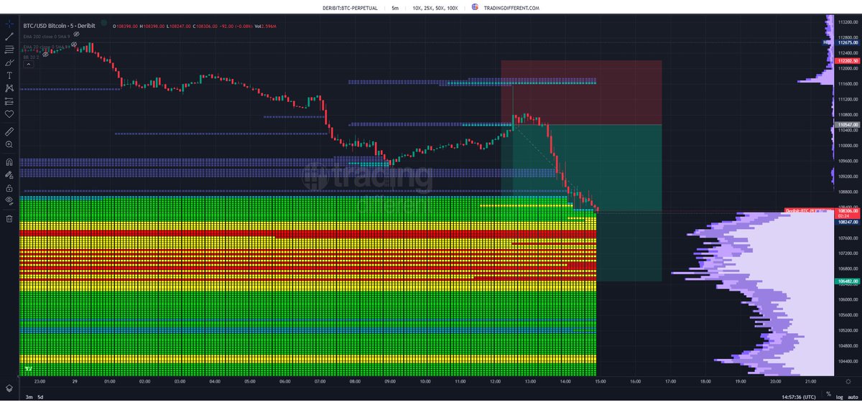Screen dimensions: 862x402
Task: Open the chart patterns tool
Action: pos(9,88)
